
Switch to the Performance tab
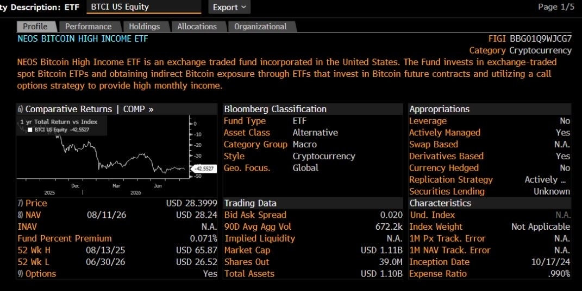[89, 27]
